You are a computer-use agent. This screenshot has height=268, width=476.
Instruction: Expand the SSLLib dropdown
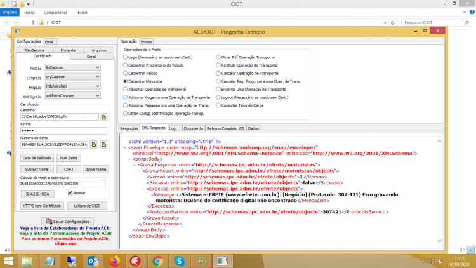click(72, 67)
